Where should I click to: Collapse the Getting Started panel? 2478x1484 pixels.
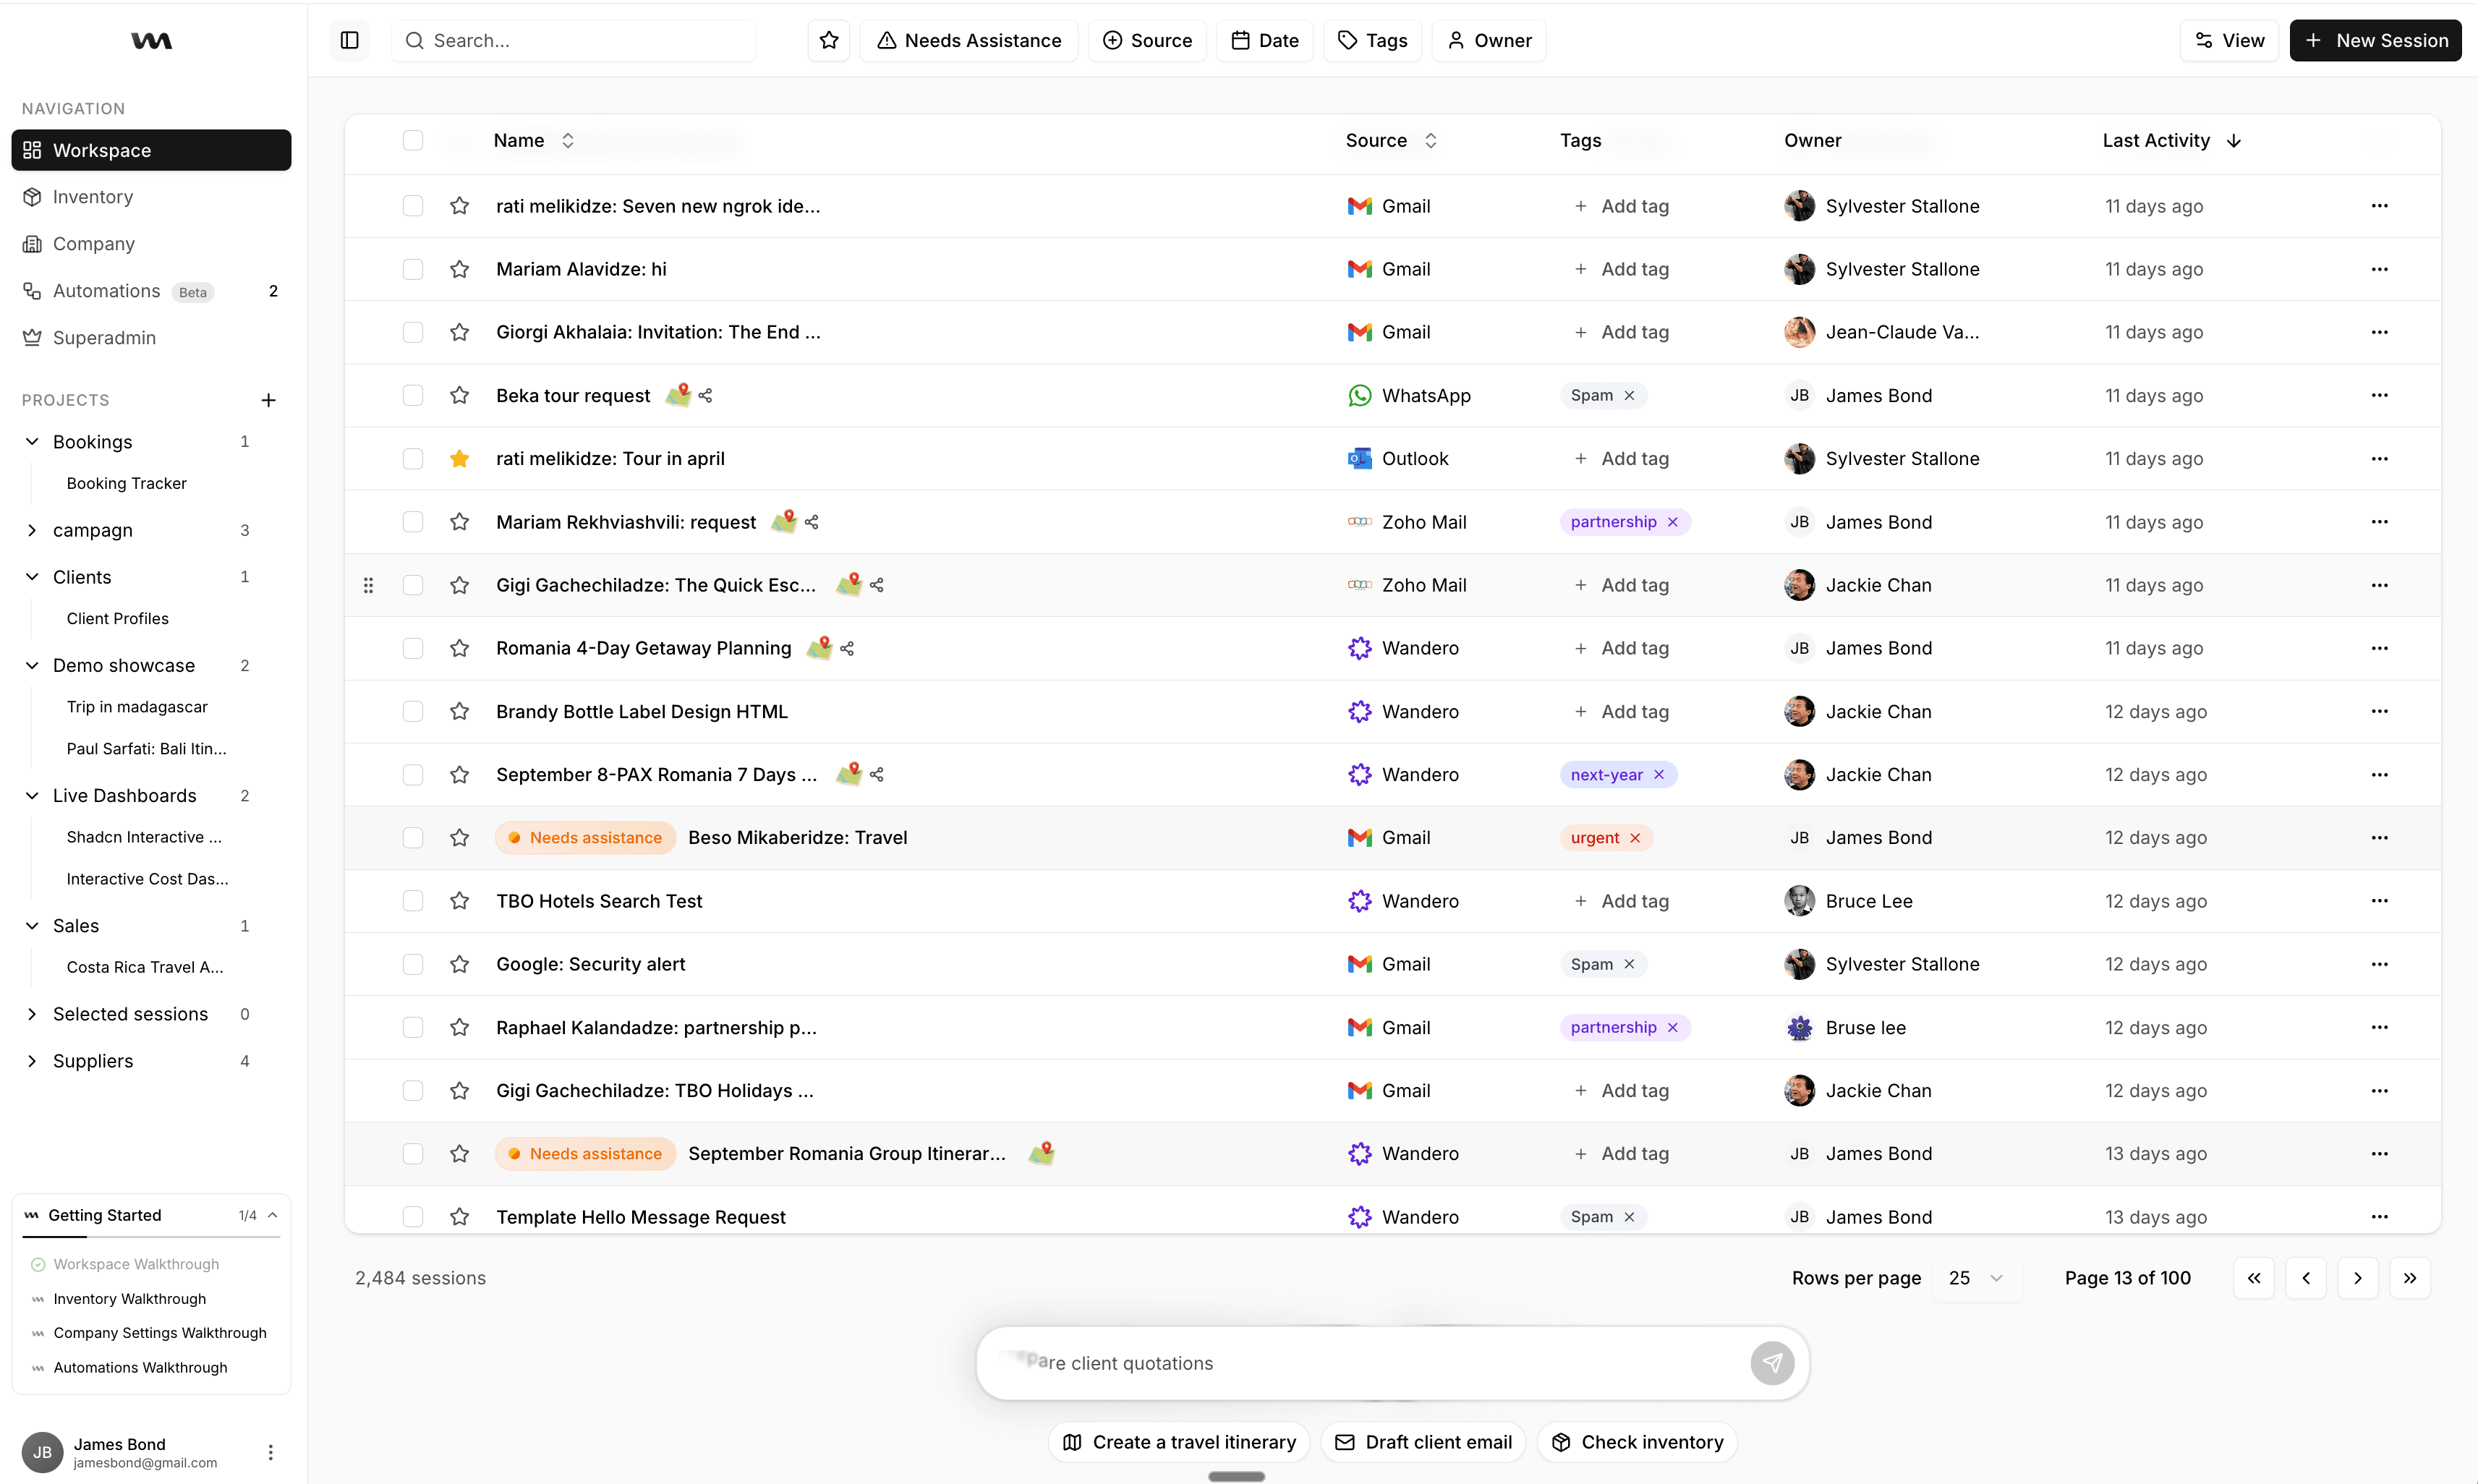(272, 1215)
